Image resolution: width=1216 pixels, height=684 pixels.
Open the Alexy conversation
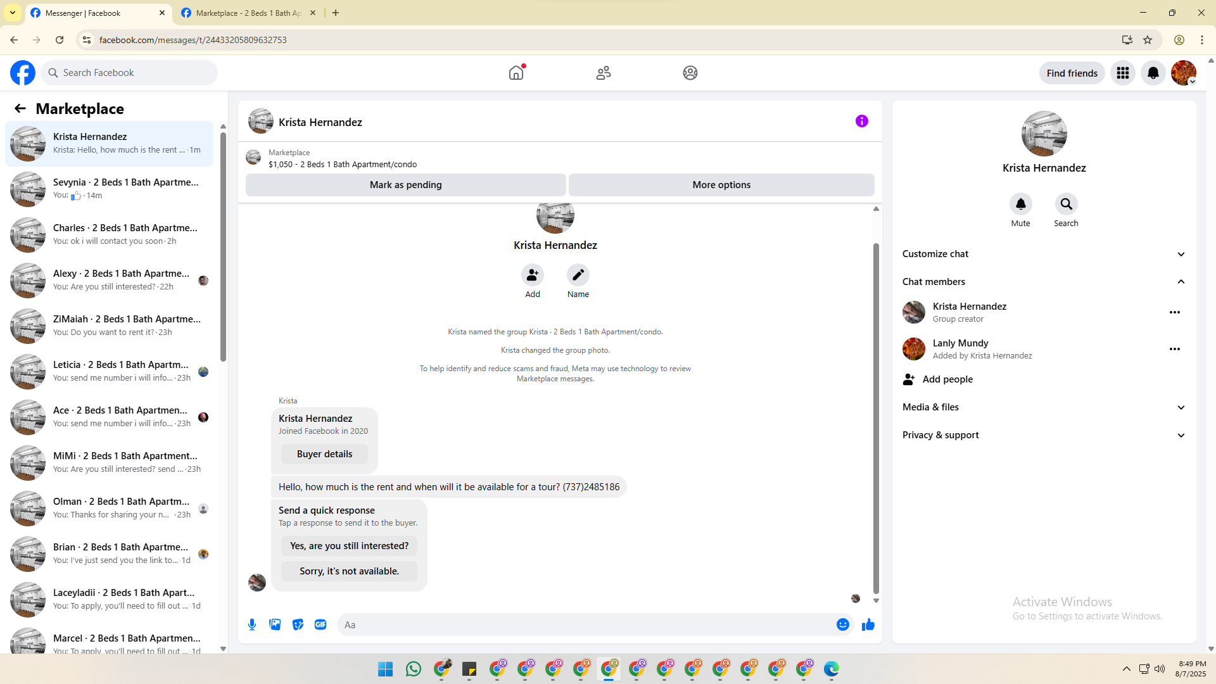pyautogui.click(x=110, y=281)
